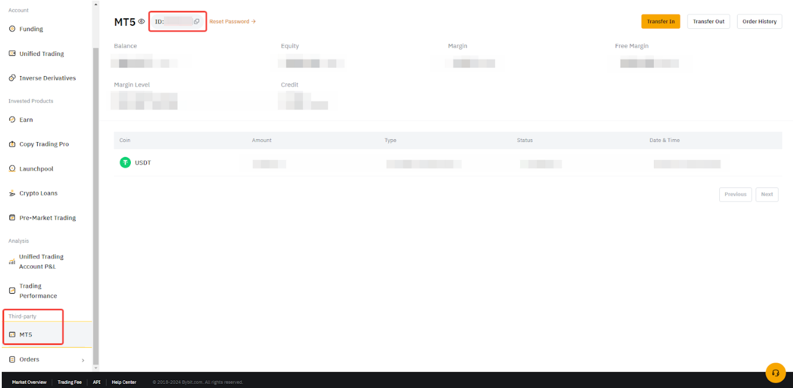The width and height of the screenshot is (793, 388).
Task: Open the support headset chat bubble
Action: click(x=775, y=373)
